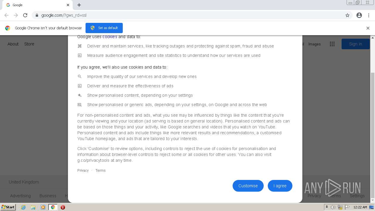Open the volume control in tray
The image size is (375, 211).
click(x=333, y=207)
